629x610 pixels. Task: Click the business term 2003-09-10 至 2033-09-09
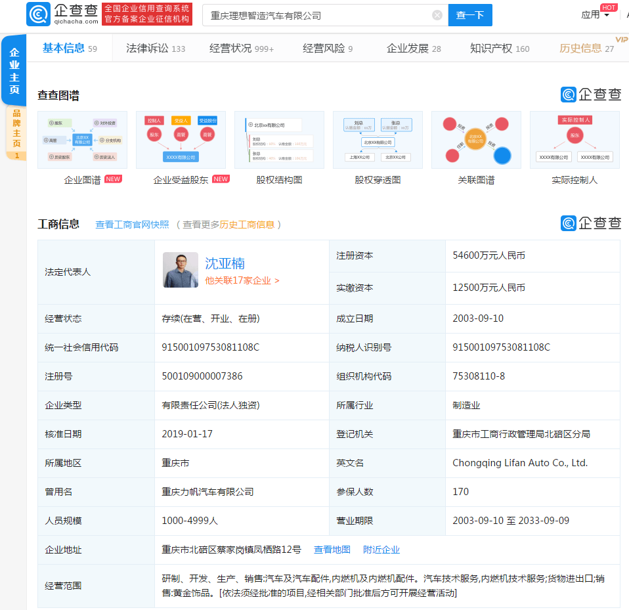tap(511, 521)
